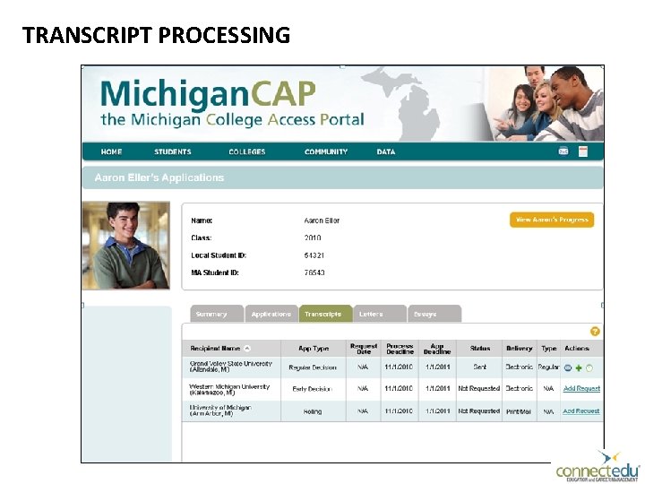Click the MichiganCAP logo

point(232,103)
